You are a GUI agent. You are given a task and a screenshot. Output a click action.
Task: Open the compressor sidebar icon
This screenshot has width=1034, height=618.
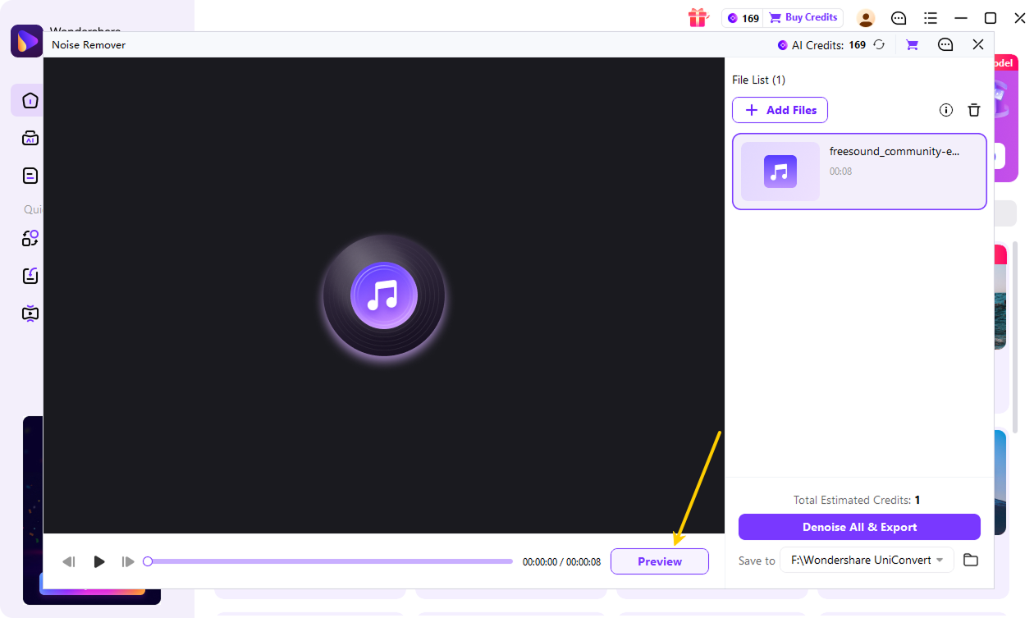(30, 276)
